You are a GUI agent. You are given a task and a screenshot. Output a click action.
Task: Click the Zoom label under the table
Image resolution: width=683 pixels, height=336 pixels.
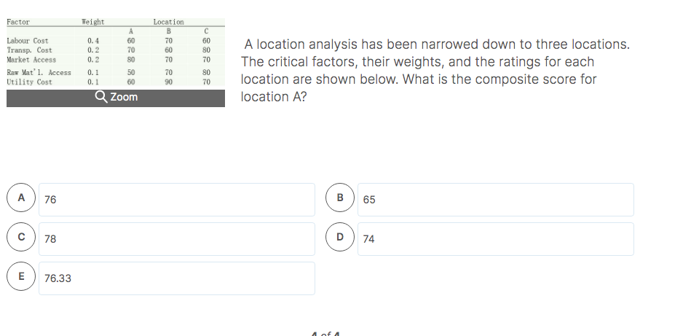pos(124,97)
